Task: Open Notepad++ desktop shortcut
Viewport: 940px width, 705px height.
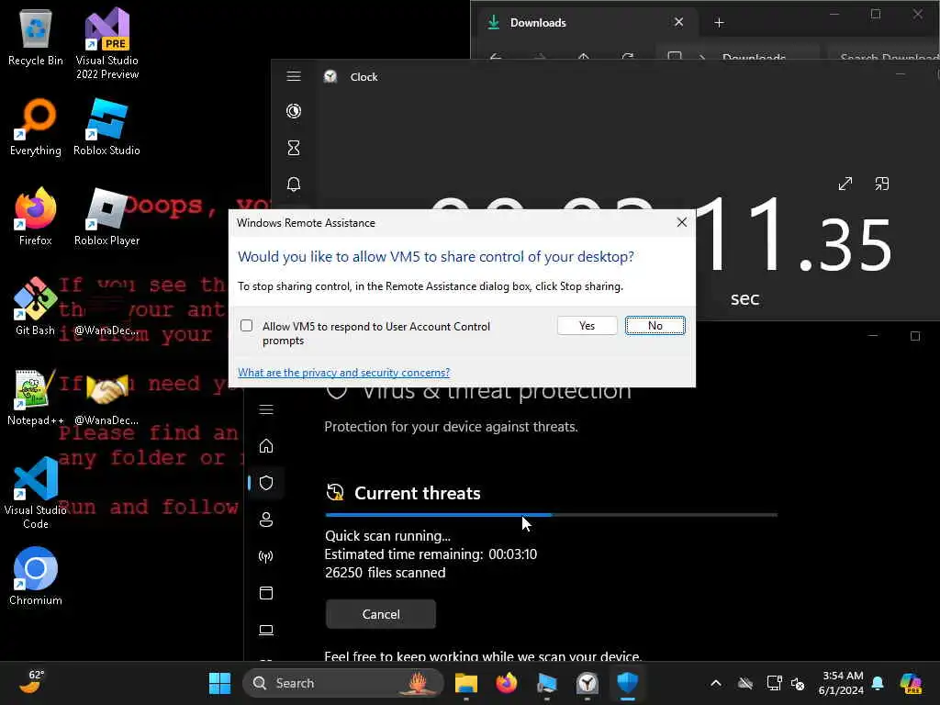Action: click(36, 397)
